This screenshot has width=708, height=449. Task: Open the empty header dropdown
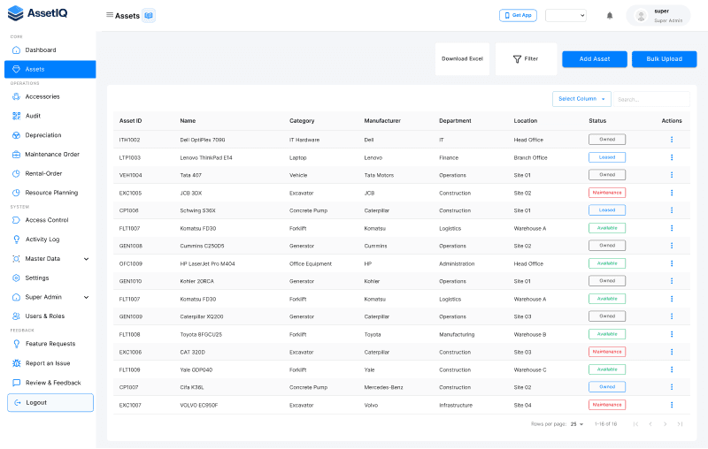coord(566,15)
